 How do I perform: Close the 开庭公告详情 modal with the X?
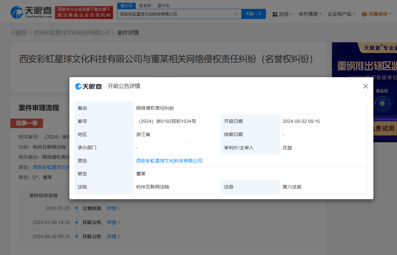365,86
